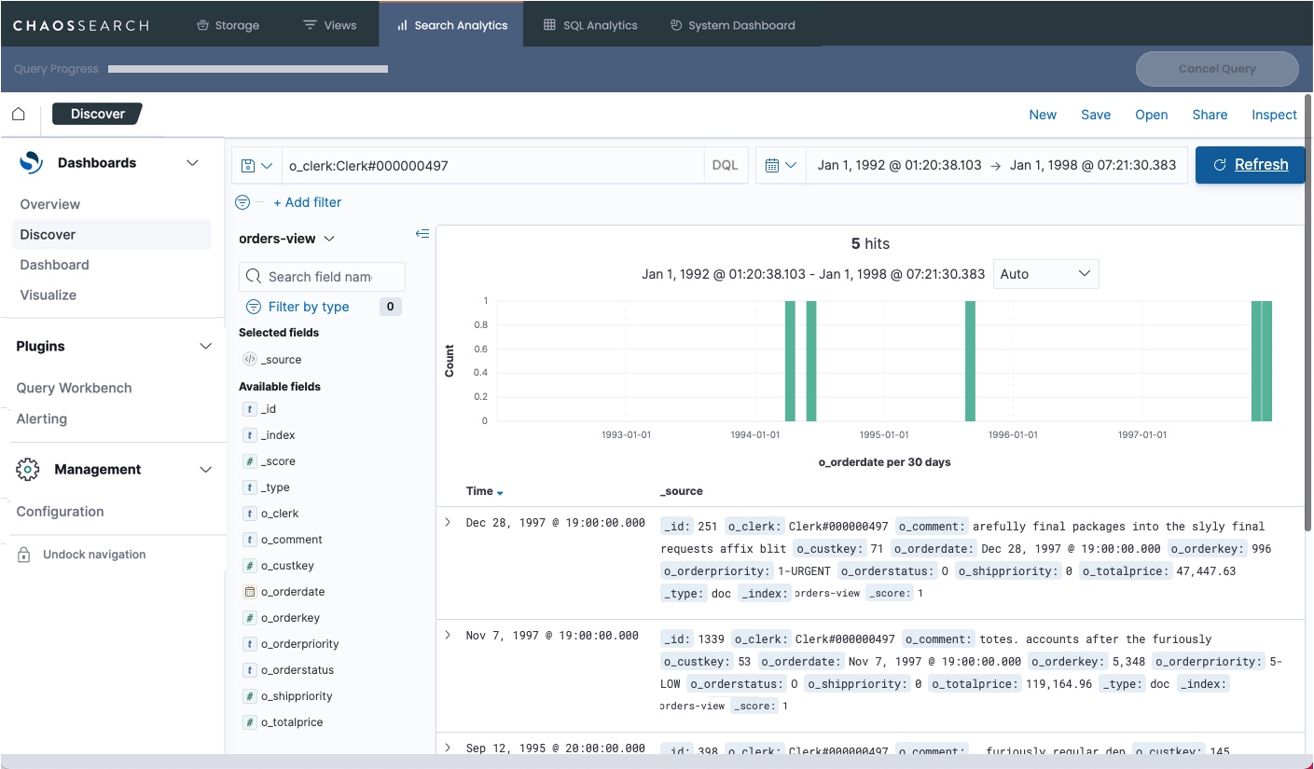Click the New menu link
Viewport: 1314px width, 769px height.
tap(1043, 115)
